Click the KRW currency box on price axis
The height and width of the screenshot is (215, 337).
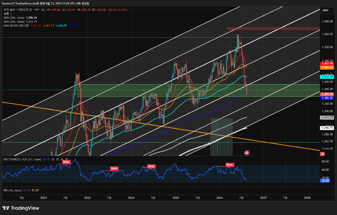point(327,11)
